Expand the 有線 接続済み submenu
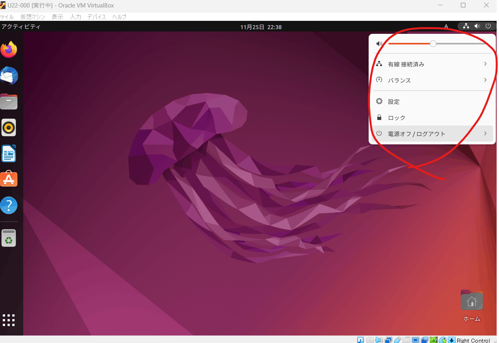 (x=432, y=64)
